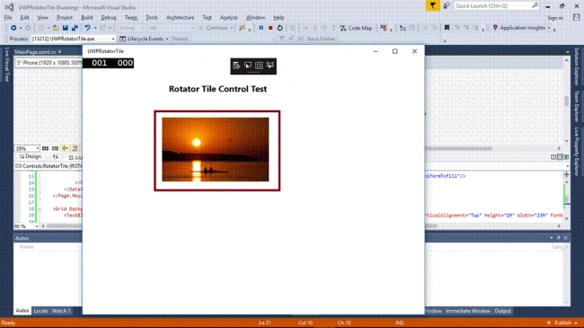Toggle snap to gridlines in designer

[x=55, y=148]
